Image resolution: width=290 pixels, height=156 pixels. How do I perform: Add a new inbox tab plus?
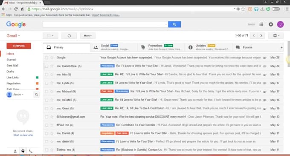pos(281,47)
